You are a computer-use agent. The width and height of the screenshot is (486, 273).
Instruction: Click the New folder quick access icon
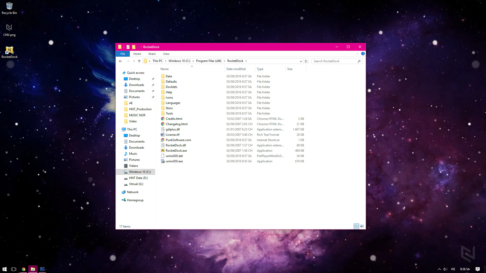tap(134, 47)
